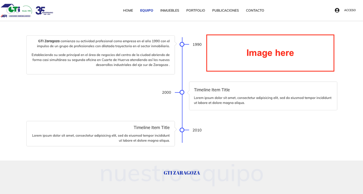
Task: Click the paragraph starting 'Estableciendo su sede principal'
Action: [x=101, y=60]
